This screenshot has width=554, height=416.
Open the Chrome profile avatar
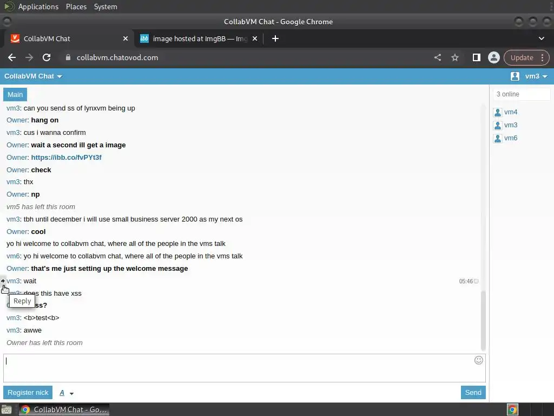pos(493,57)
